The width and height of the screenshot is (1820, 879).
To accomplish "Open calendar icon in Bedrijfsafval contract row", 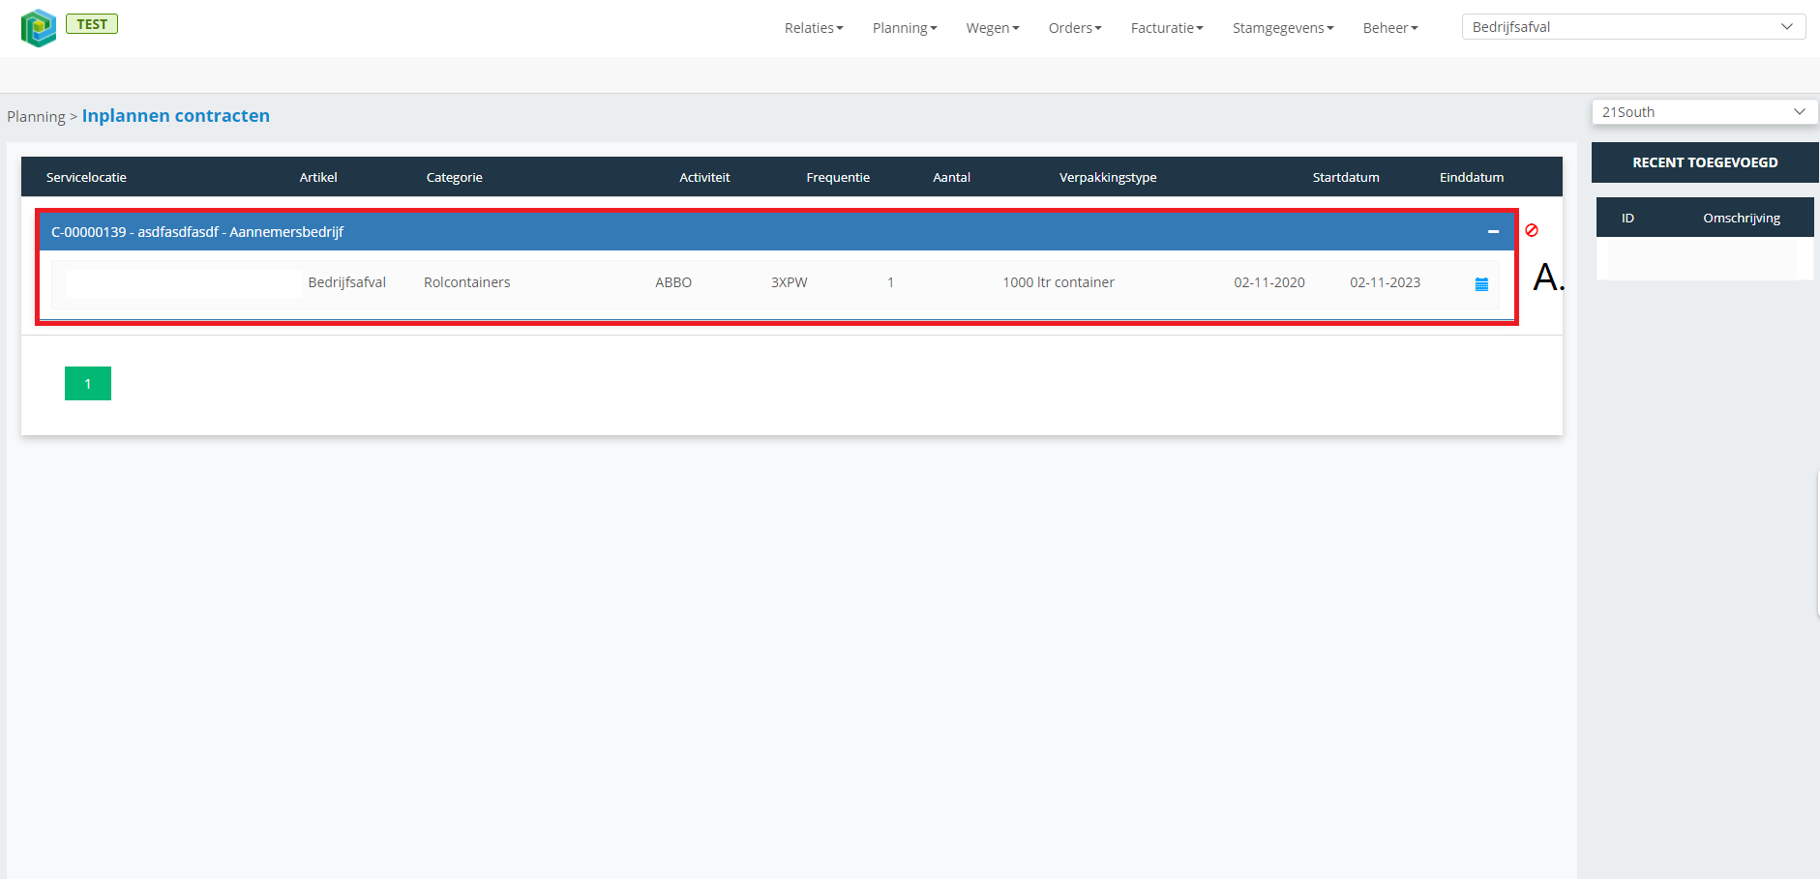I will 1481,284.
